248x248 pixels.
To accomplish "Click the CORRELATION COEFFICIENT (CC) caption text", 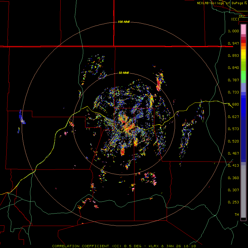I will (87, 246).
